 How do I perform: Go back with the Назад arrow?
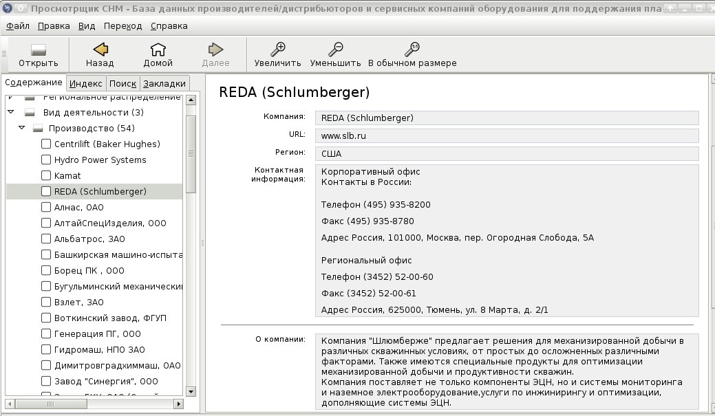click(x=100, y=50)
